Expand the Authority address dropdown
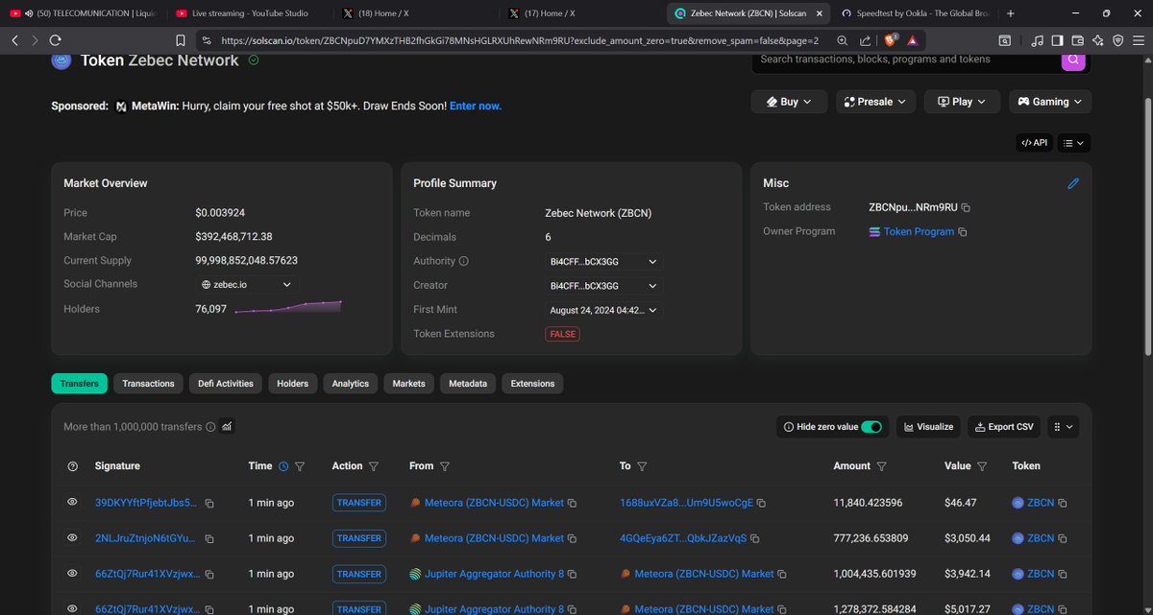1153x615 pixels. click(x=603, y=261)
